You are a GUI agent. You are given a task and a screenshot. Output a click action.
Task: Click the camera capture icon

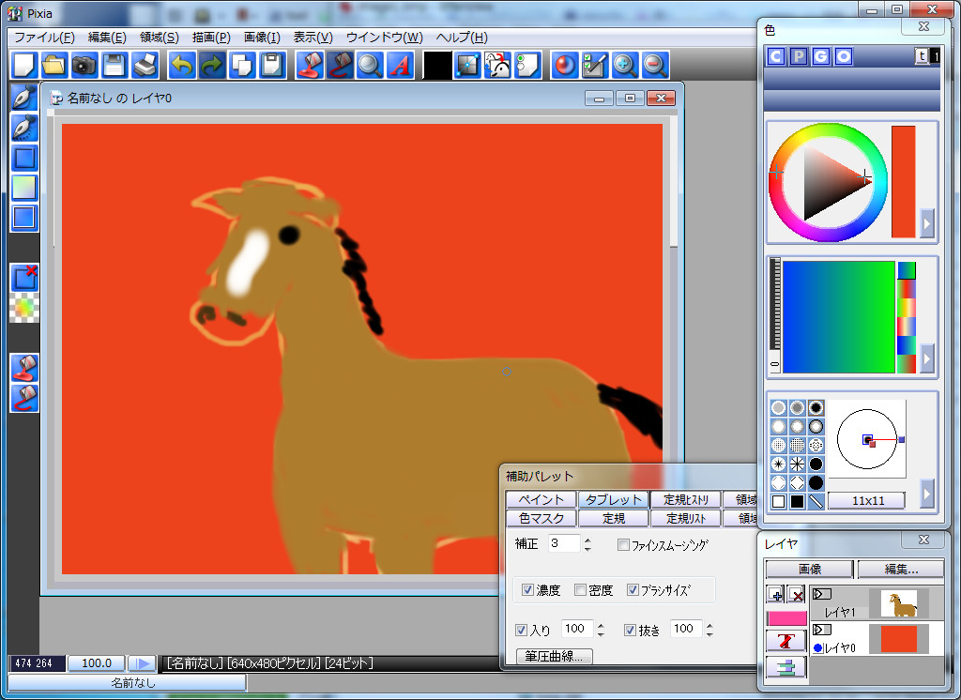click(x=84, y=65)
